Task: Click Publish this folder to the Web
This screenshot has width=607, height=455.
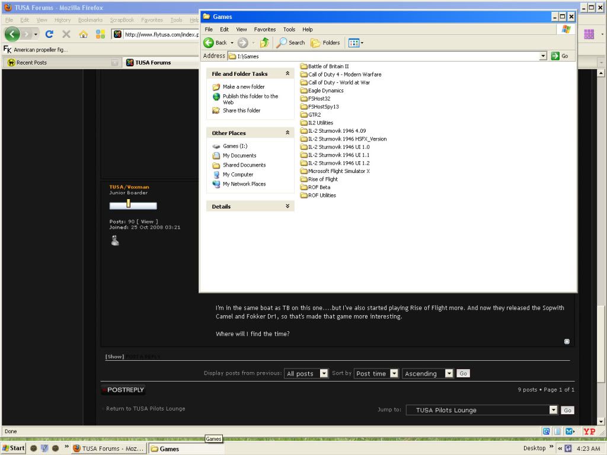Action: [x=250, y=99]
